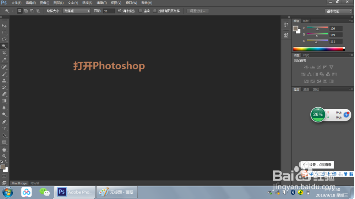Screen dimensions: 355x199
Task: Select the Clone Stamp tool
Action: 4,81
